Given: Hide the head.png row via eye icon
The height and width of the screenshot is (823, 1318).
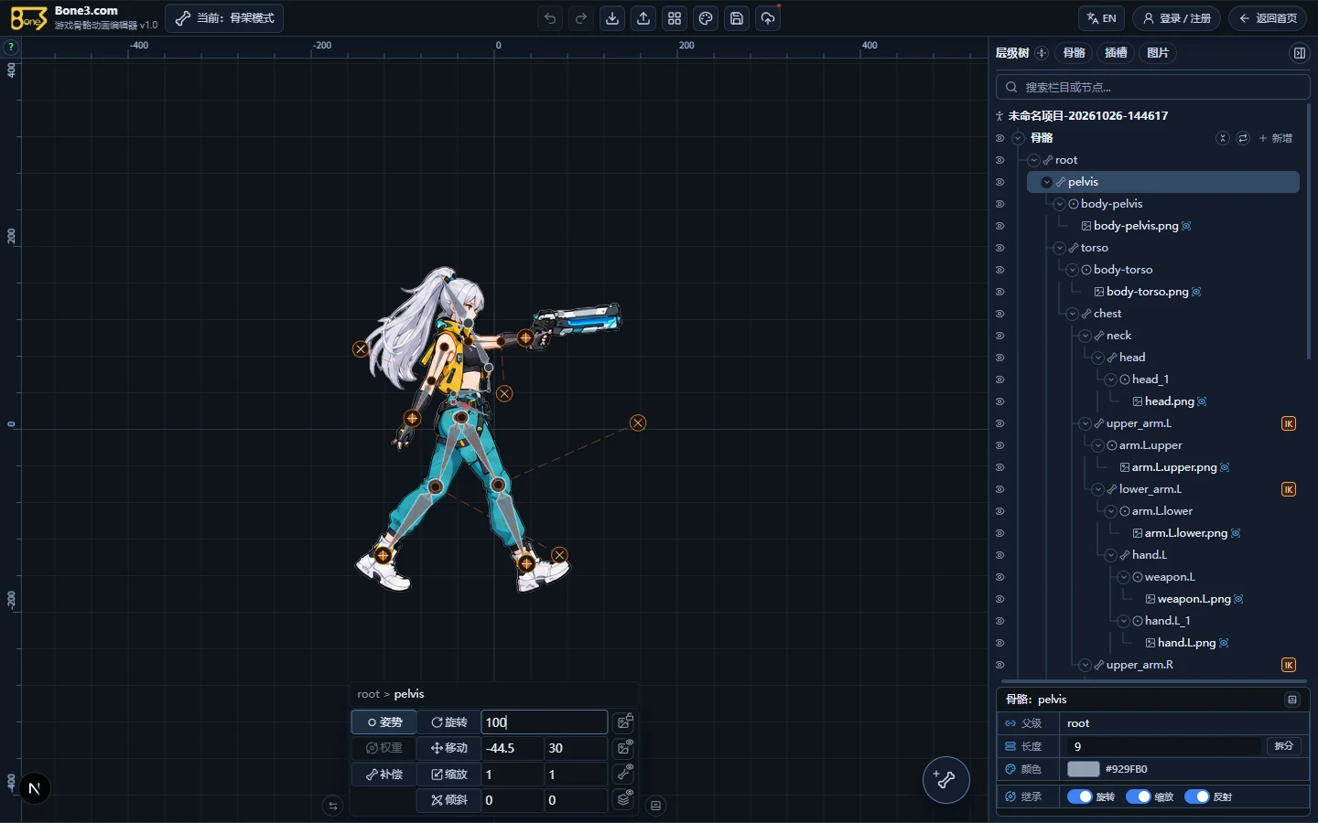Looking at the screenshot, I should pos(999,401).
